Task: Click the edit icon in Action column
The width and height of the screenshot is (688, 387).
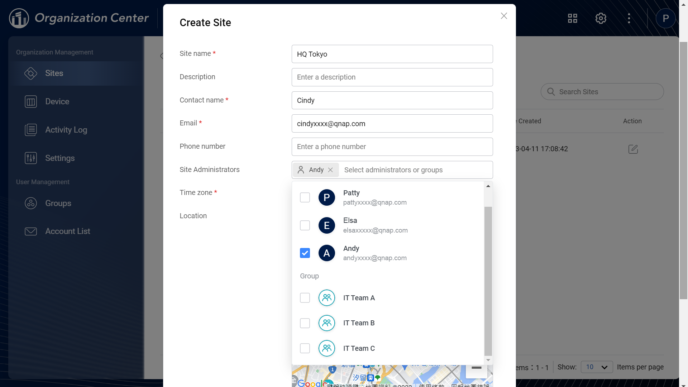Action: tap(633, 149)
